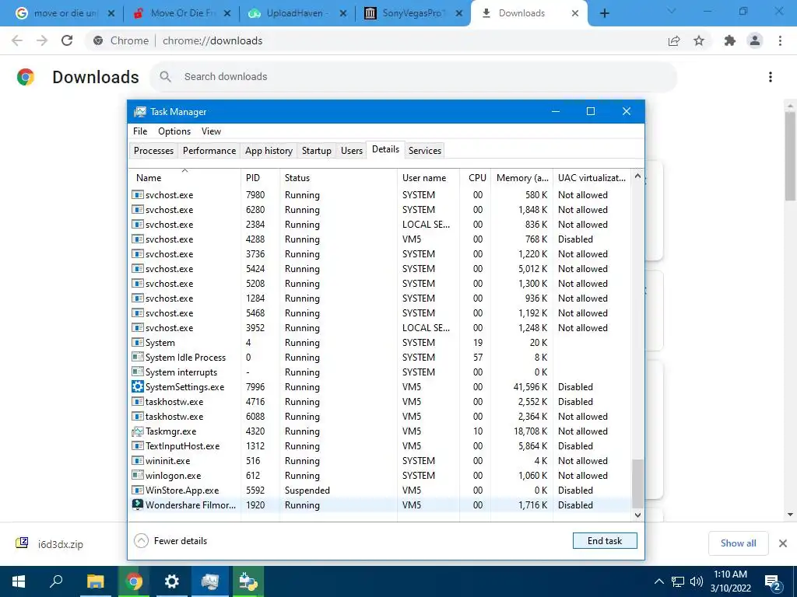
Task: Click the installer icon on taskbar
Action: pyautogui.click(x=248, y=581)
